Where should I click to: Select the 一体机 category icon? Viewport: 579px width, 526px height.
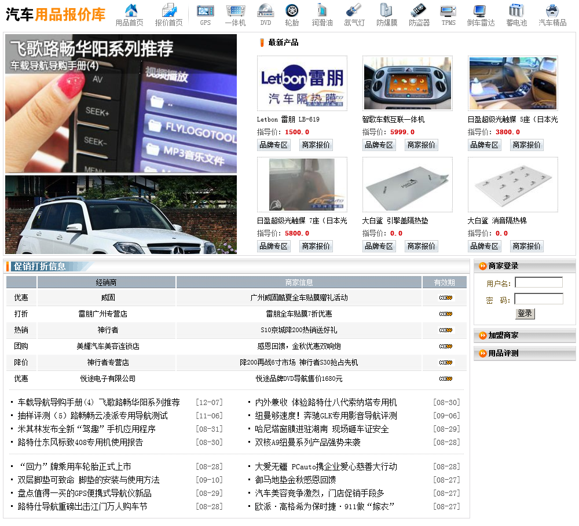[x=236, y=10]
